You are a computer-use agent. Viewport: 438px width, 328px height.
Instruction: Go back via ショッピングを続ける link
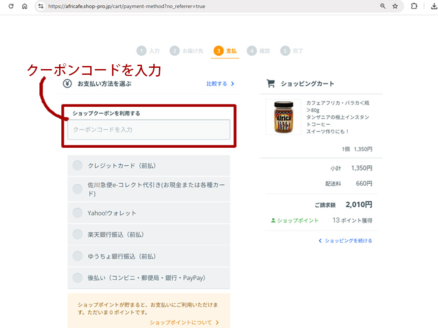345,241
